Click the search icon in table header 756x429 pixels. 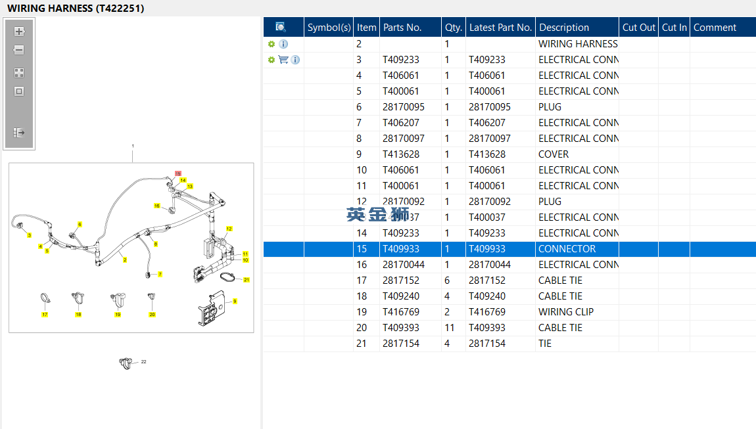click(281, 27)
